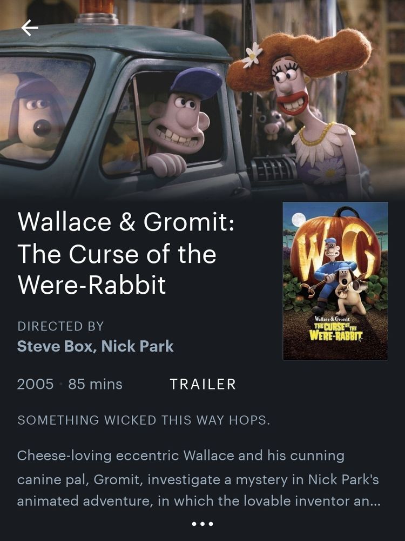This screenshot has width=405, height=541.
Task: Open the film poster thumbnail
Action: pyautogui.click(x=335, y=281)
